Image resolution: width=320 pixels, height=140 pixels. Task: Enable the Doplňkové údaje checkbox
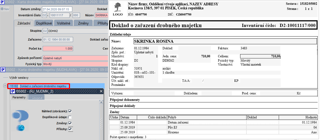70,117
